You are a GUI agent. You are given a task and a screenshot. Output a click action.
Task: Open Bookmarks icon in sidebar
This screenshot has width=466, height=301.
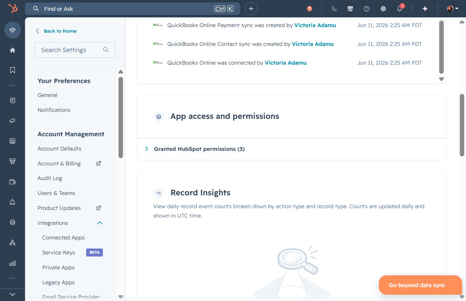pyautogui.click(x=13, y=70)
